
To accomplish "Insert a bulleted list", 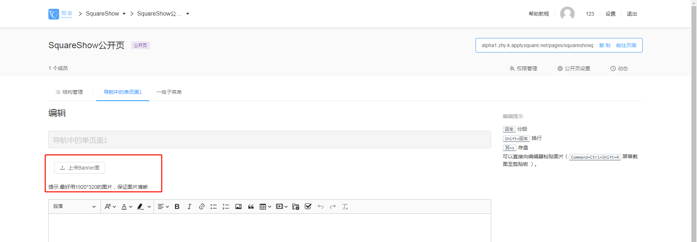I will click(x=213, y=206).
